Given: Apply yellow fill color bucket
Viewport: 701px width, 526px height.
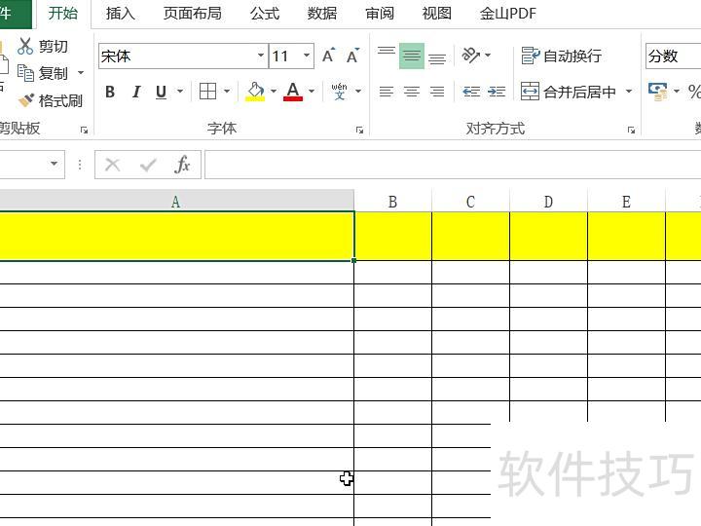Looking at the screenshot, I should [x=255, y=92].
